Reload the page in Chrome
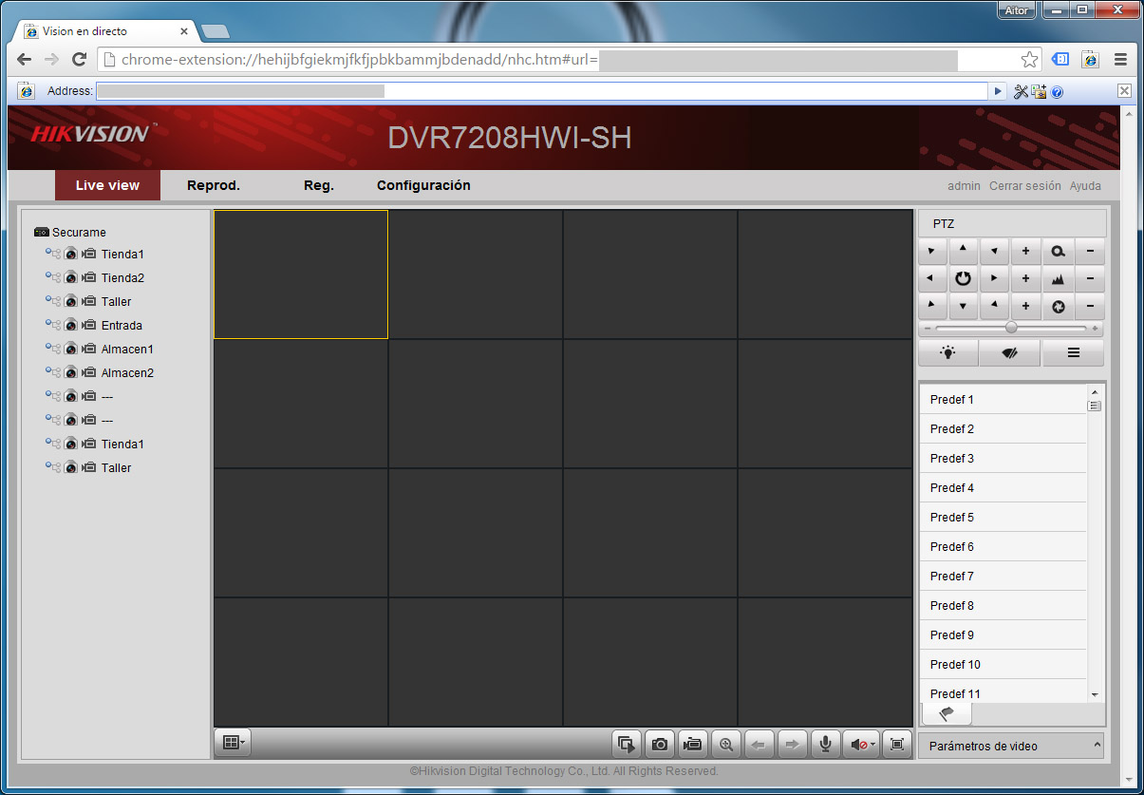This screenshot has width=1144, height=795. coord(80,59)
